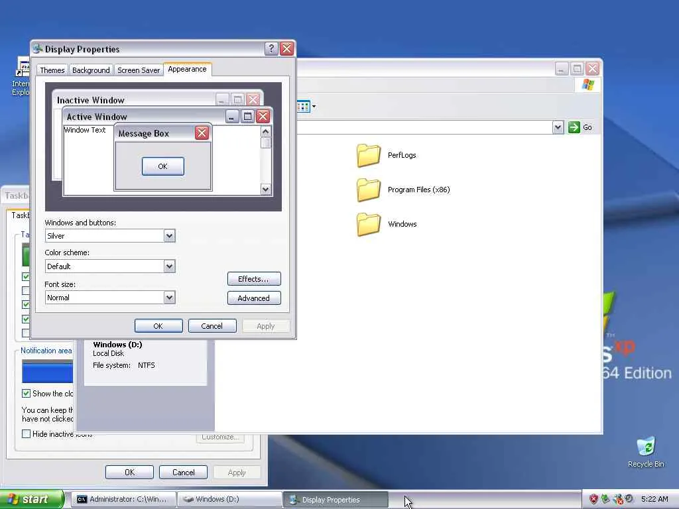679x509 pixels.
Task: Click Apply in the Taskbar properties window
Action: coord(237,472)
